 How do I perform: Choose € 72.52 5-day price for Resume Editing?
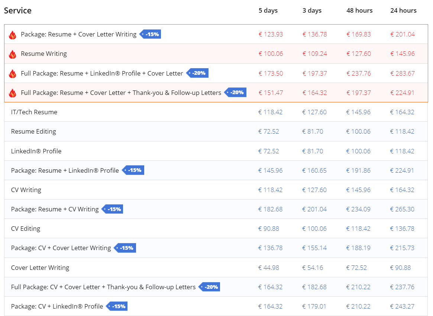tap(268, 131)
